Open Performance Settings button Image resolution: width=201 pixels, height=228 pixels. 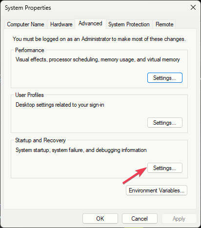click(x=165, y=78)
